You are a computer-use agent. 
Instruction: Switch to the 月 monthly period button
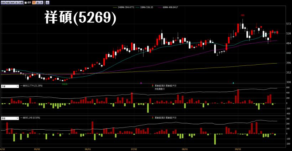pos(42,2)
